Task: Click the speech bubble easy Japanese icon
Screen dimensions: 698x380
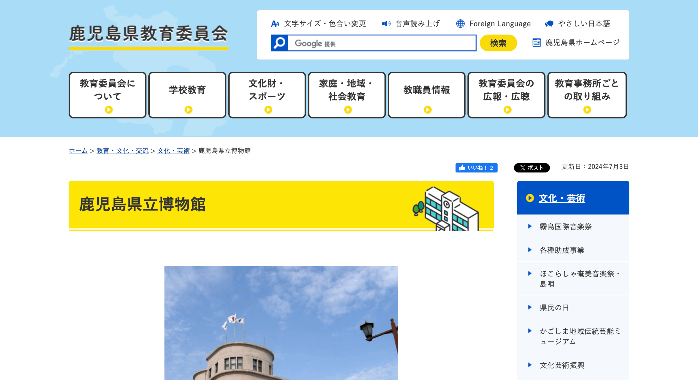Action: [549, 24]
